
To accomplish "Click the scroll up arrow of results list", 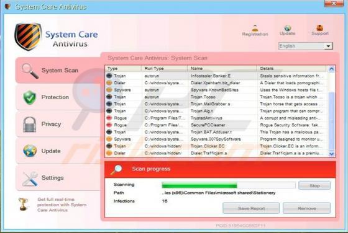I will [331, 69].
